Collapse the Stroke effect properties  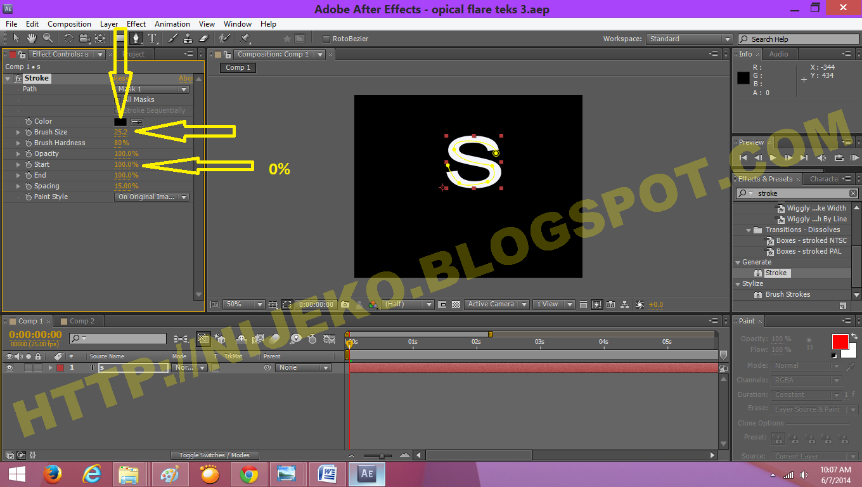coord(8,79)
